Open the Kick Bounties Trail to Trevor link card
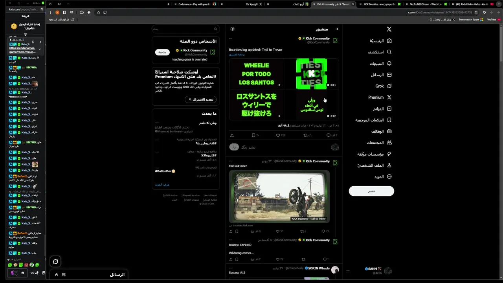 point(279,197)
